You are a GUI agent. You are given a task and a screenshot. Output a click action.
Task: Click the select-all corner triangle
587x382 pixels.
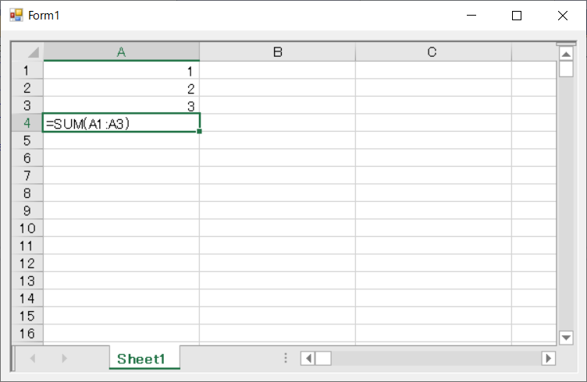tap(32, 53)
